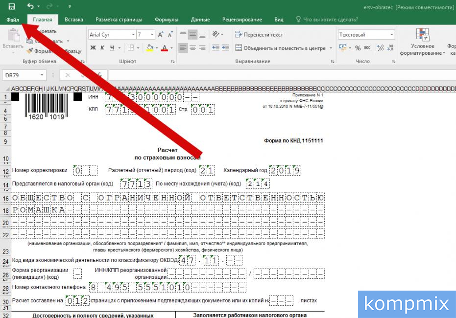Click 'Номер контактного телефона' label
This screenshot has height=318, width=456.
pos(49,287)
